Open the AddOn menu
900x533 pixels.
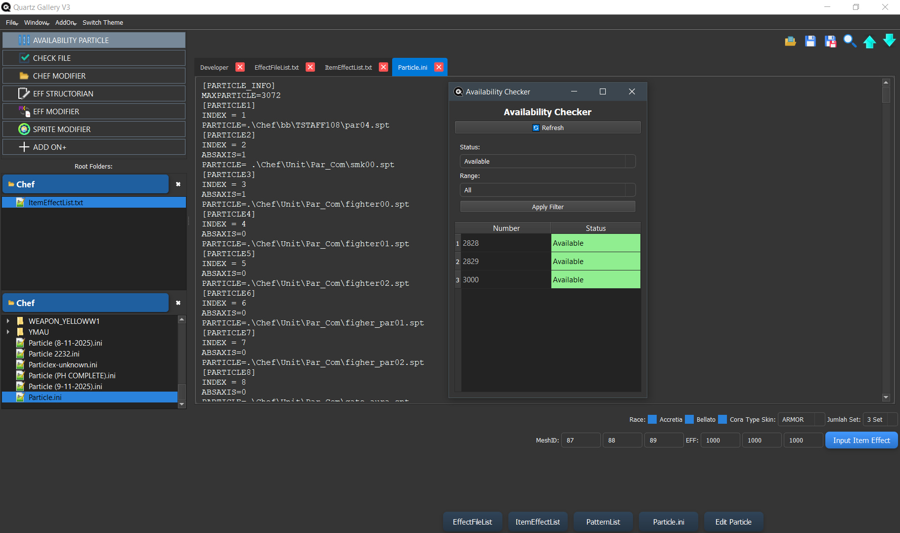pos(64,22)
